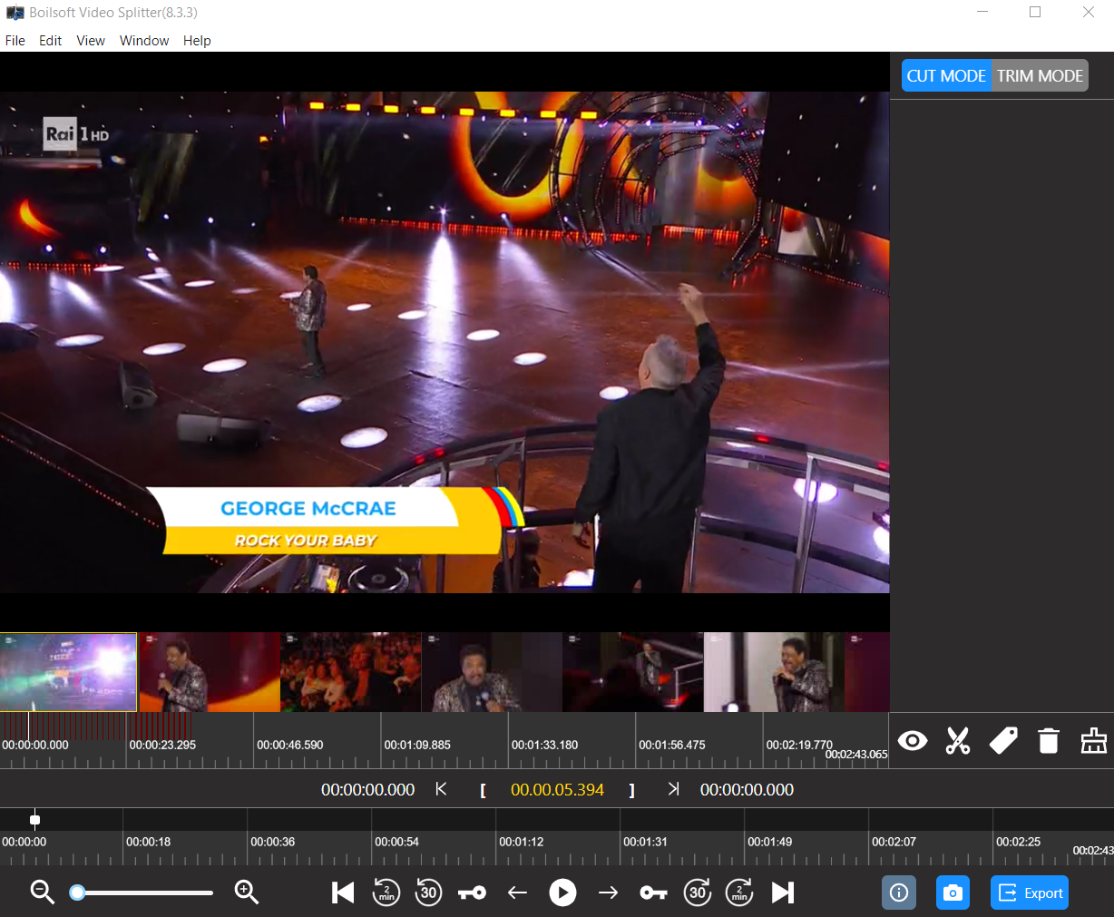The image size is (1114, 917).
Task: Click the Export button
Action: coord(1030,893)
